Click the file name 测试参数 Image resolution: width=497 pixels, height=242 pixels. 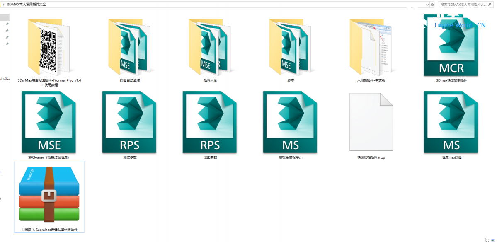[x=130, y=157]
